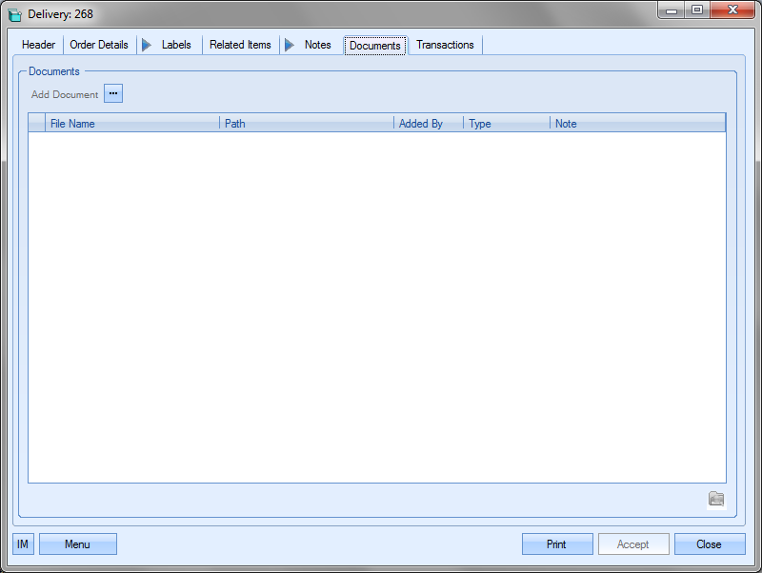Sort by Path column header
Screen dimensions: 762x573
coord(307,124)
